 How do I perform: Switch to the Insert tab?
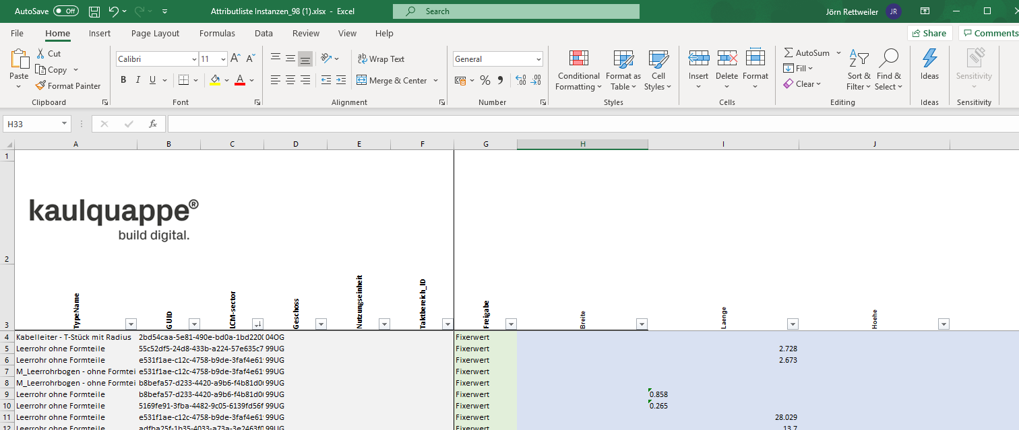(x=100, y=33)
